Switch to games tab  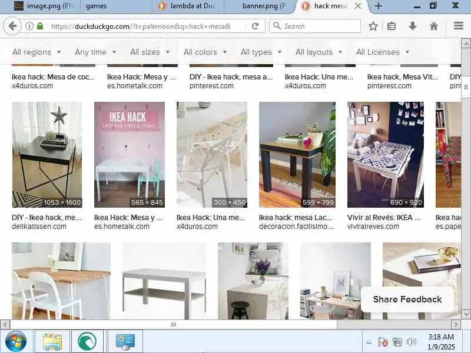click(117, 6)
